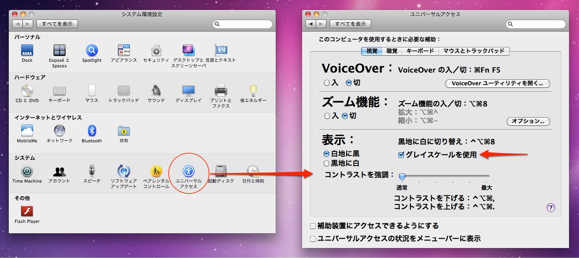The image size is (579, 258).
Task: Switch to マウスとトラックパッド tab
Action: (x=474, y=51)
